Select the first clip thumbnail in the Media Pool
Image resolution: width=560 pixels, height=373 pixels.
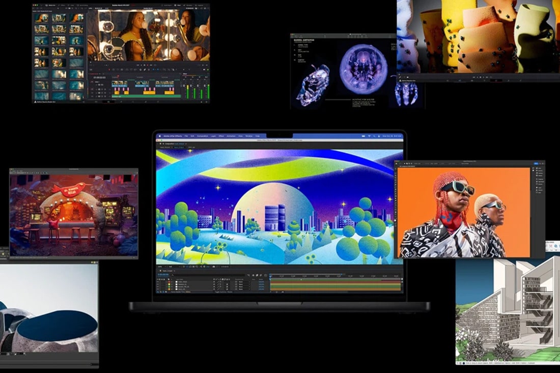(41, 18)
